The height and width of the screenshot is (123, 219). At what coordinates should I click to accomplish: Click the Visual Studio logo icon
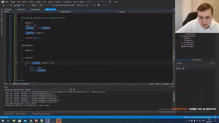point(2,2)
